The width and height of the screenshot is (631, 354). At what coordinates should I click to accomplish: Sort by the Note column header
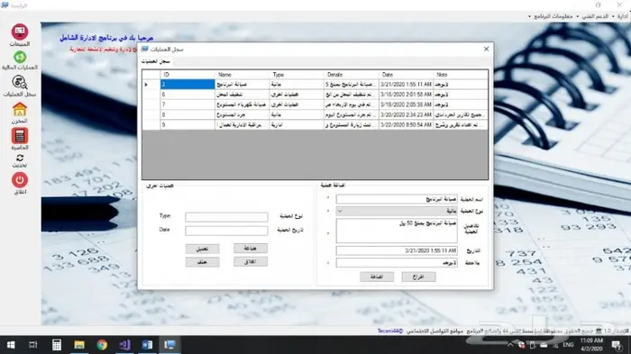(x=461, y=75)
